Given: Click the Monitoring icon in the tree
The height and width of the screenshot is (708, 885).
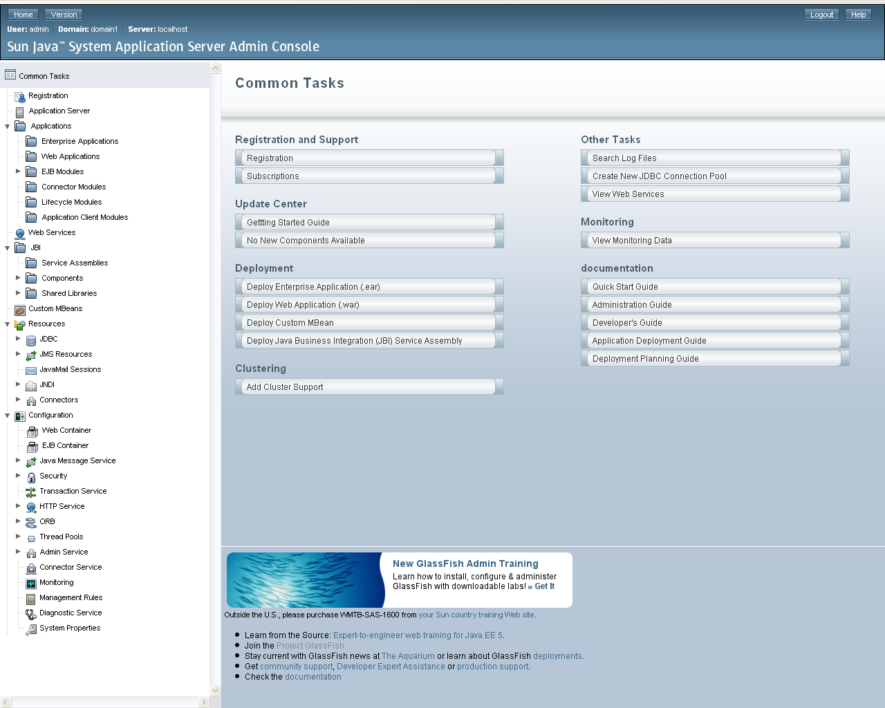Looking at the screenshot, I should point(31,583).
